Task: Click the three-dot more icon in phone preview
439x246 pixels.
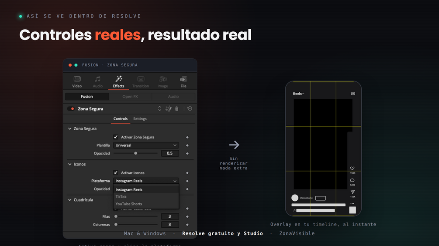Action: click(x=352, y=203)
